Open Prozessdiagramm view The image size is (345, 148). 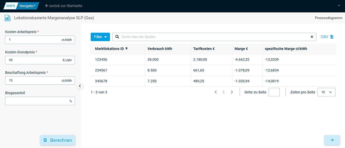click(x=328, y=18)
